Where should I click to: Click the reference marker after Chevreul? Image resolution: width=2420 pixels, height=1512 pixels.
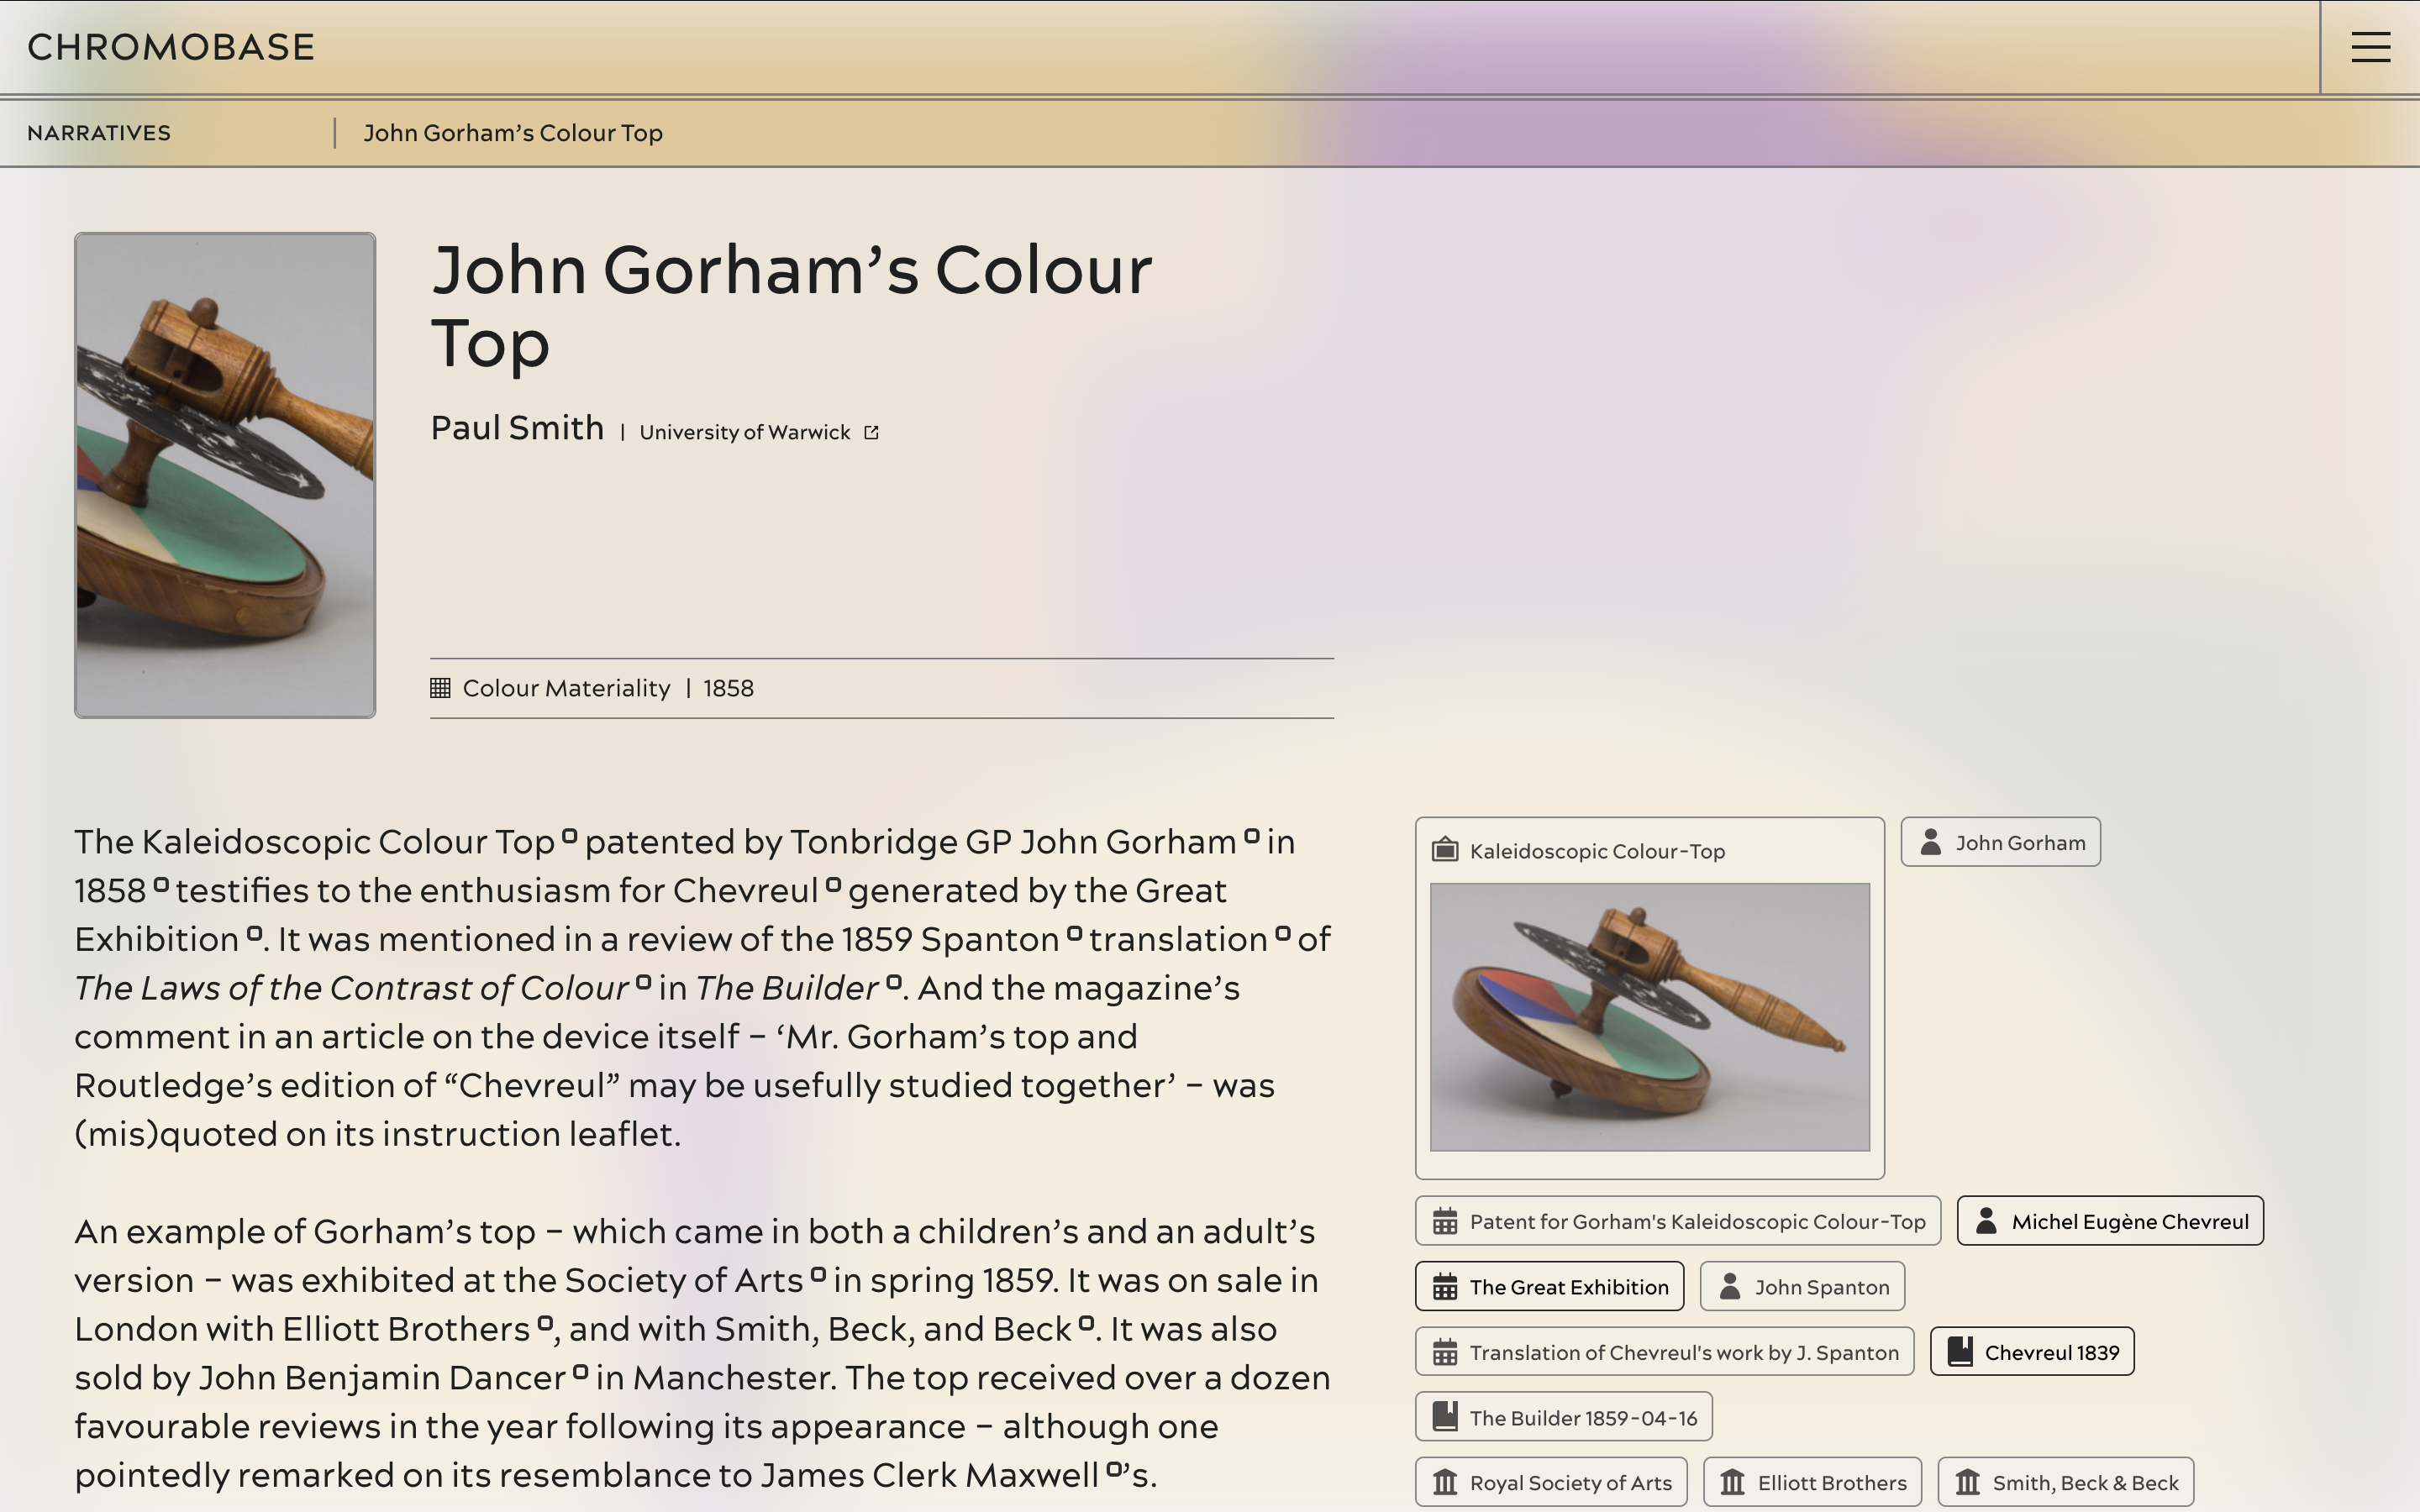coord(833,884)
